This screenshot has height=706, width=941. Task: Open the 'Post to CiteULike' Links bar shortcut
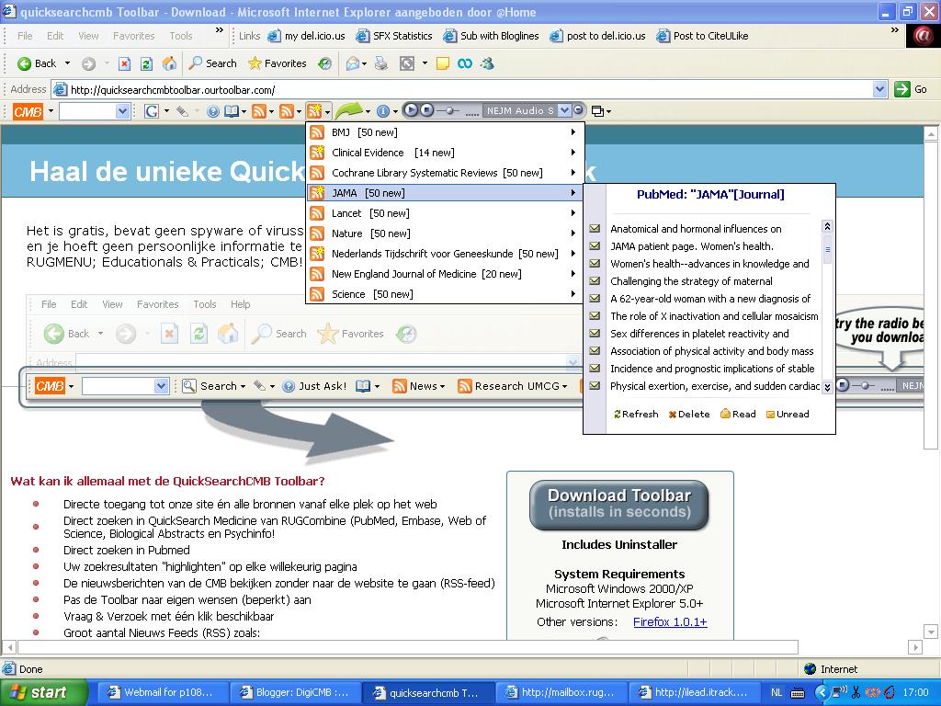(702, 36)
